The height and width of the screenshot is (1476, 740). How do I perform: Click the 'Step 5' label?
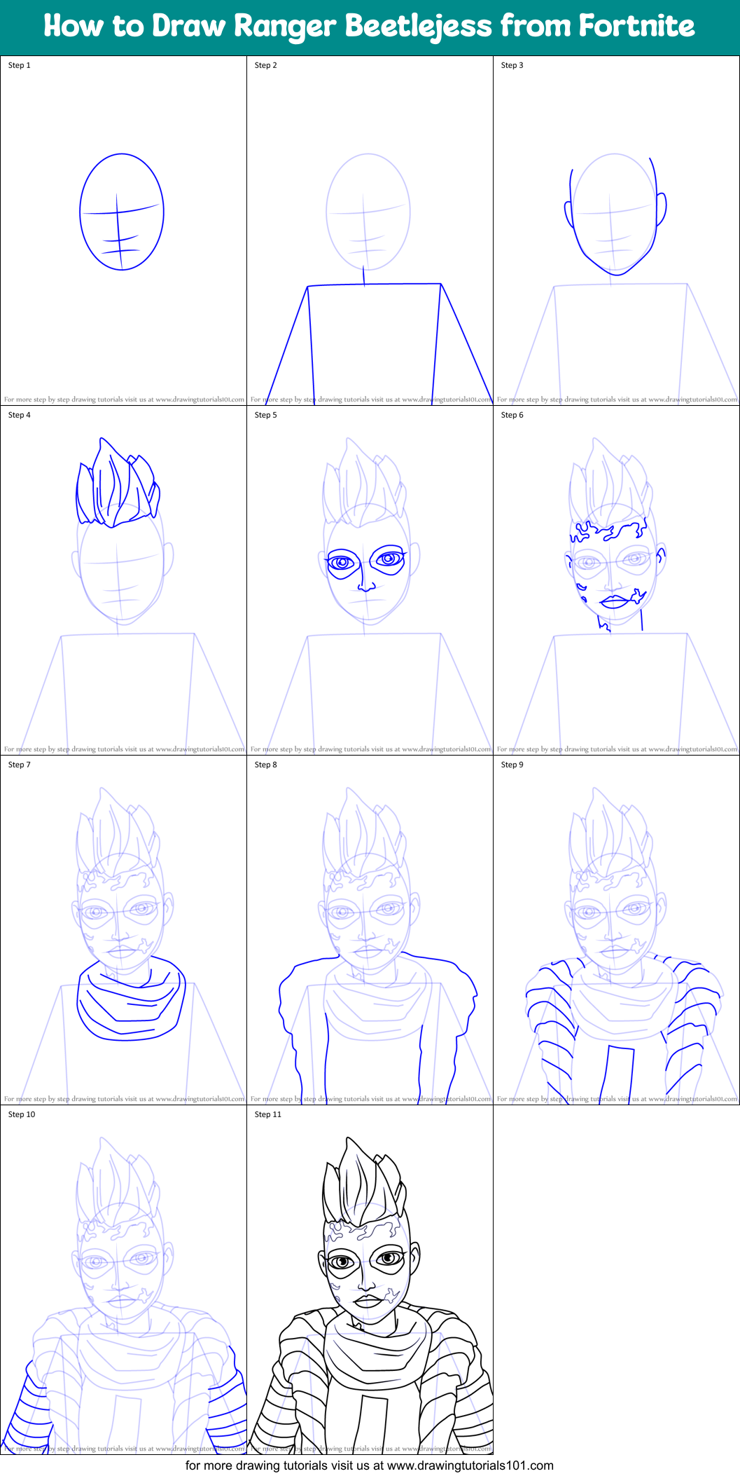(266, 415)
